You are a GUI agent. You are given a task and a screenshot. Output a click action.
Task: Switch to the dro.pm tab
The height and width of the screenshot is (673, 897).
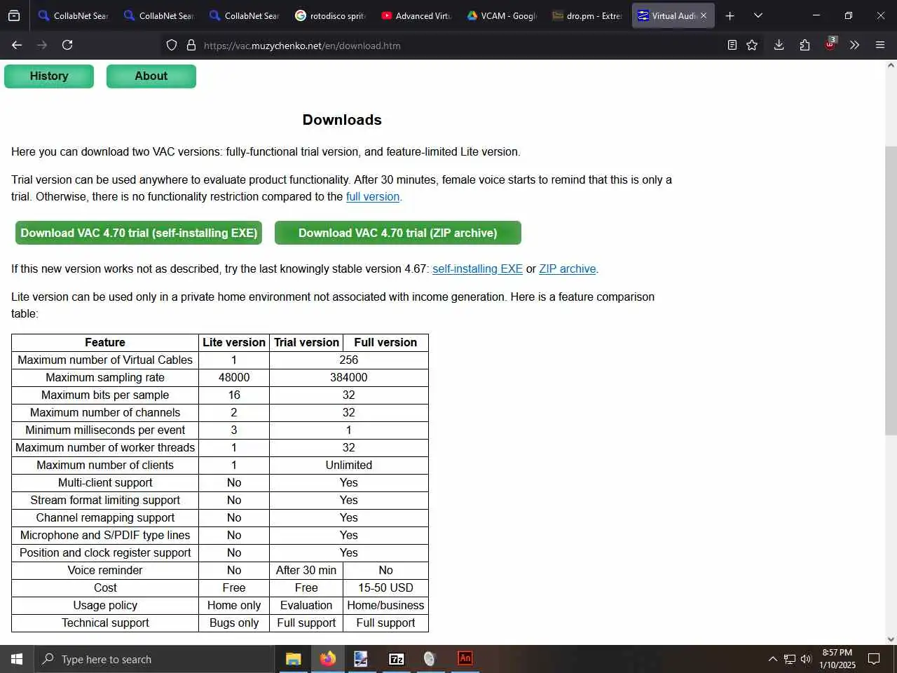pos(587,15)
